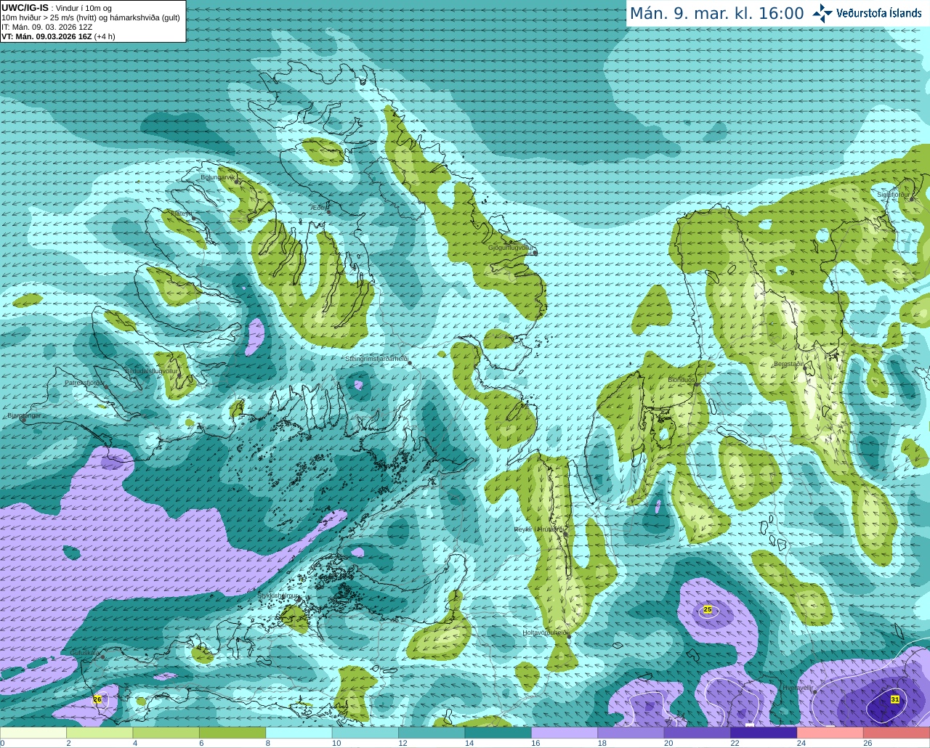The image size is (930, 748).
Task: Click the Bjargtangar station dot
Action: 23,419
